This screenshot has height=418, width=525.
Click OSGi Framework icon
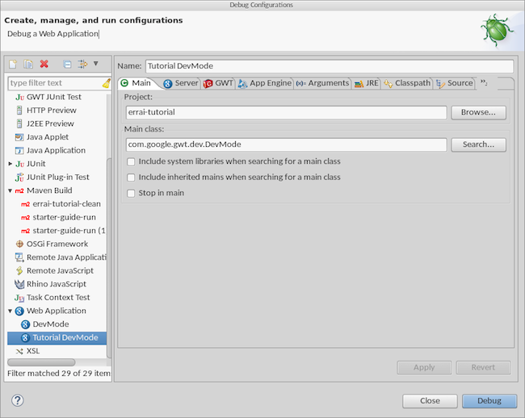[x=19, y=245]
